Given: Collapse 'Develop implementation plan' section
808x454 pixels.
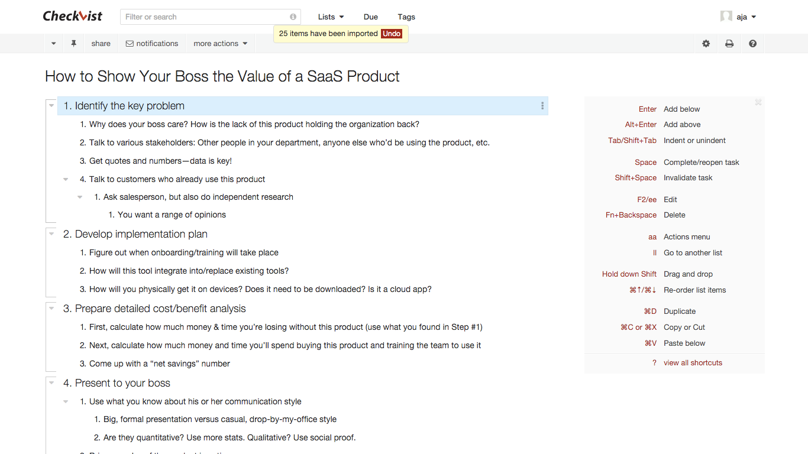Looking at the screenshot, I should click(x=51, y=234).
